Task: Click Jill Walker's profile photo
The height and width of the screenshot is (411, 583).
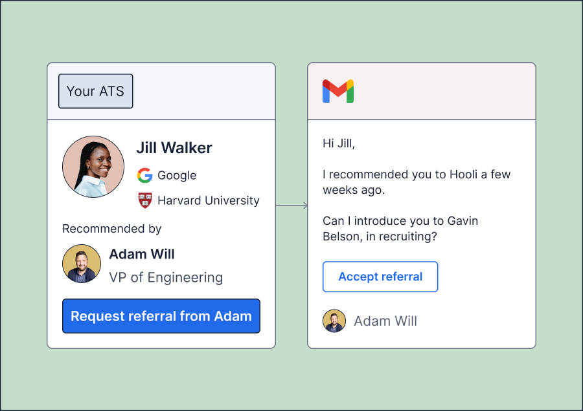Action: [93, 167]
